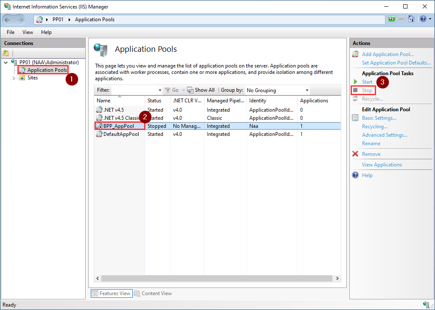Select the .NET v4.5 row name

pos(114,110)
